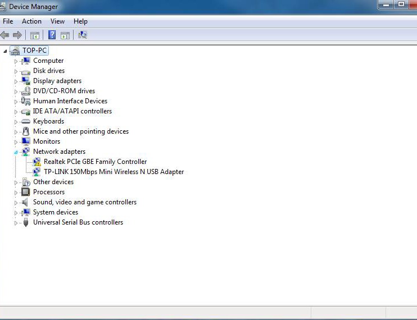
Task: Click the Mice and other pointing devices icon
Action: click(x=26, y=131)
